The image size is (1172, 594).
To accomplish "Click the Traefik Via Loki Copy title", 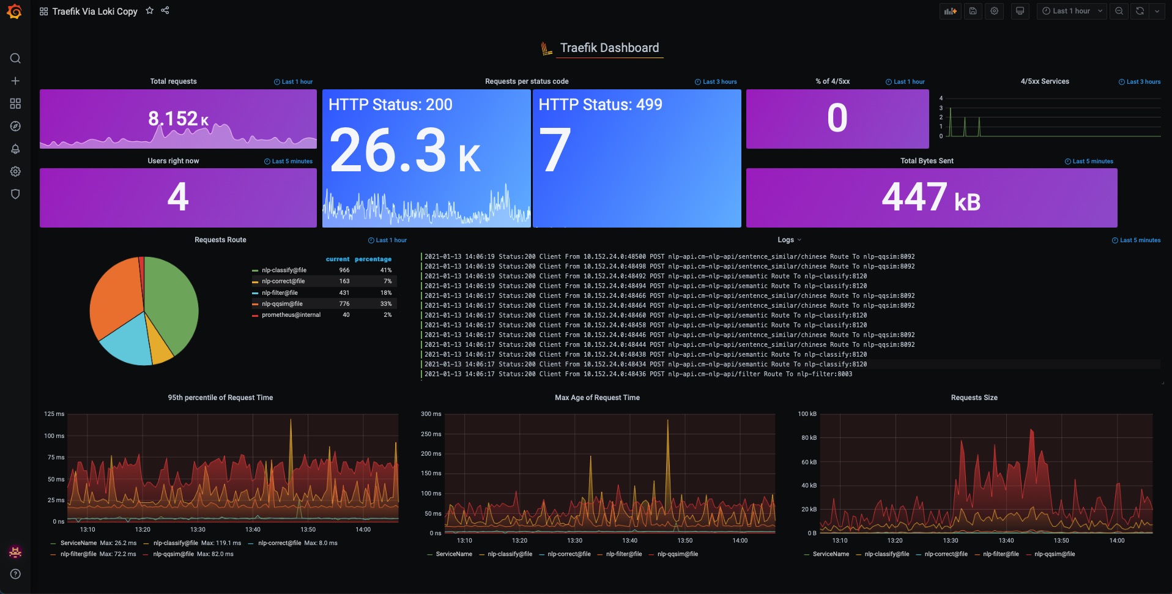I will pos(95,11).
